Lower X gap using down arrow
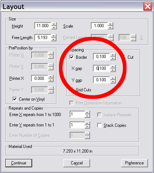The height and width of the screenshot is (173, 154). click(x=113, y=70)
